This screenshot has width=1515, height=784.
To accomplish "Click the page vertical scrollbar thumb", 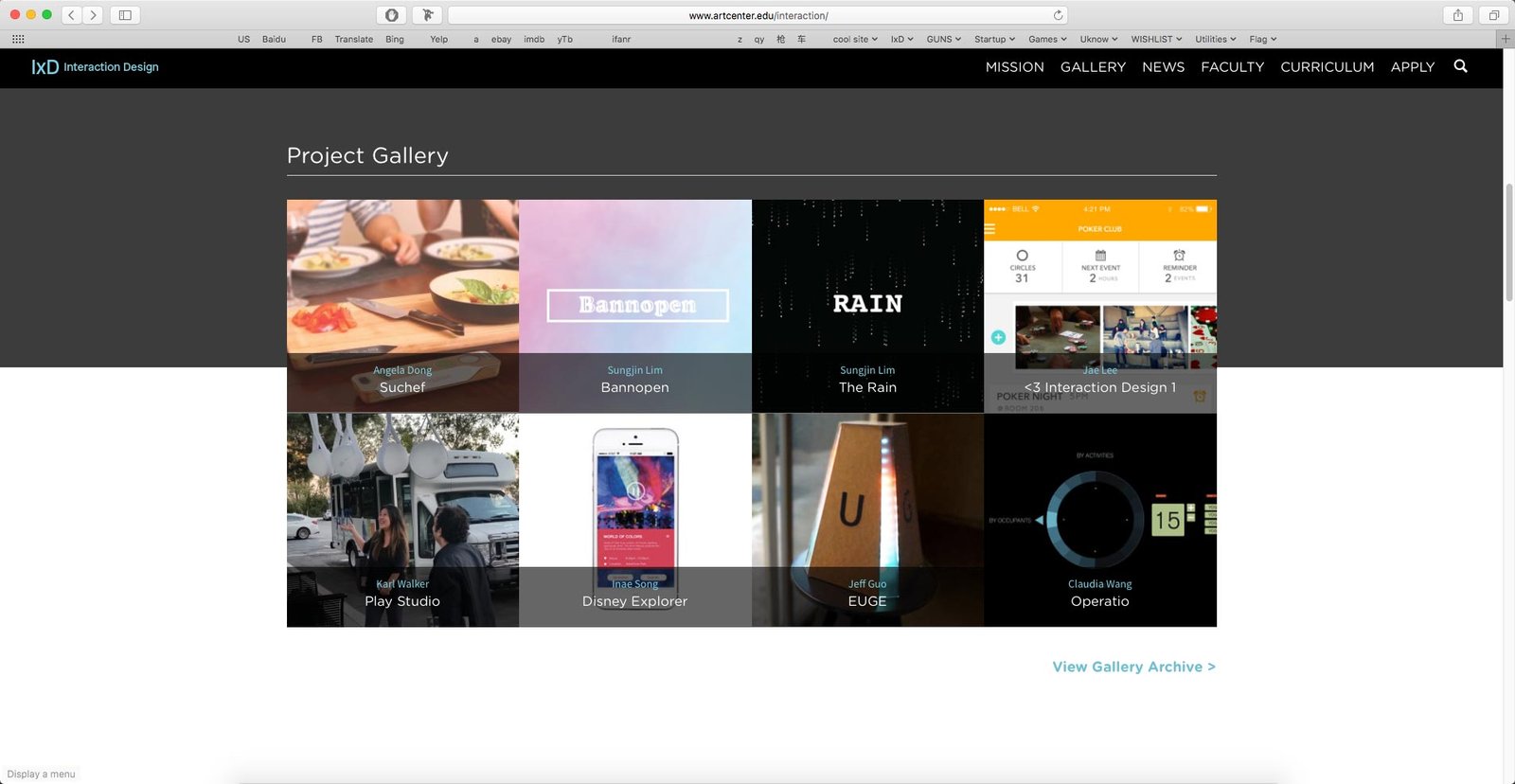I will [1509, 241].
